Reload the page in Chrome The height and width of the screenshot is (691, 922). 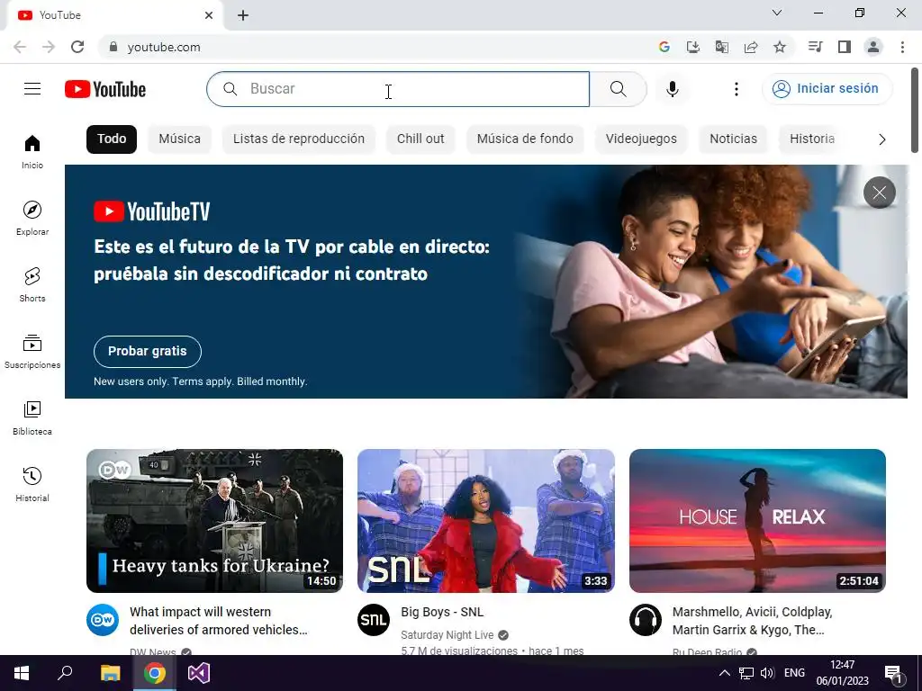pos(77,47)
